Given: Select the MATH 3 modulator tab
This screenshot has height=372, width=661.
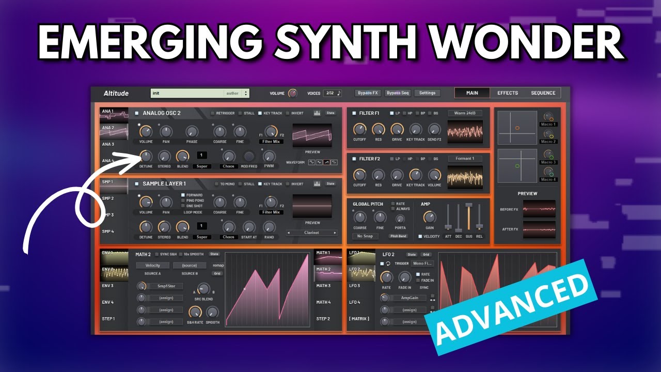Looking at the screenshot, I should click(328, 286).
